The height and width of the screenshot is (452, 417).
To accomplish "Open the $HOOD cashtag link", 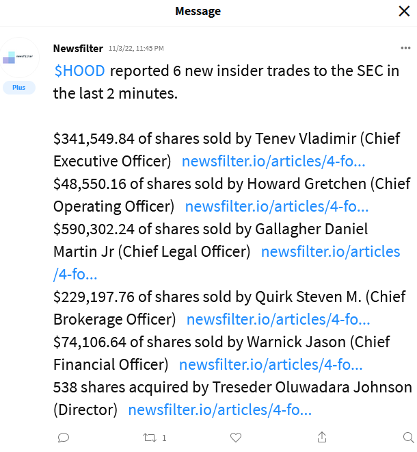I will coord(79,71).
